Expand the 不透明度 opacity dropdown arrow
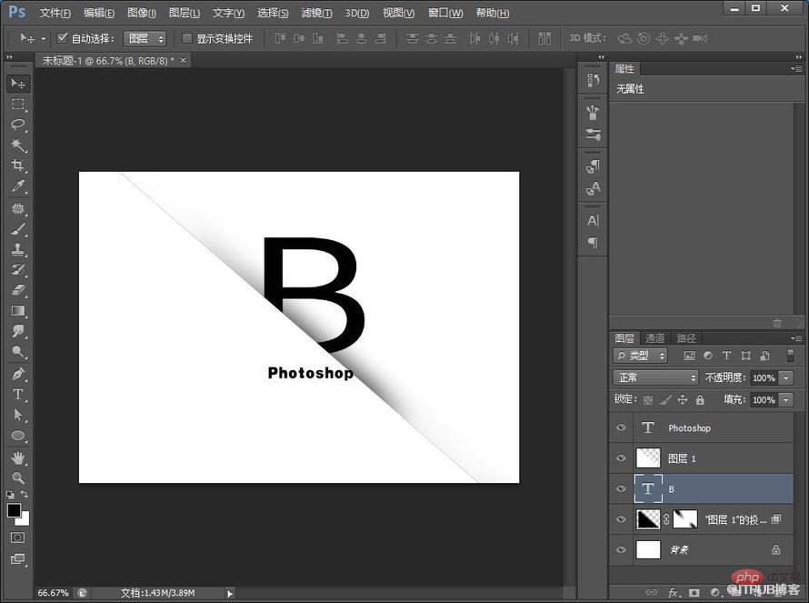The height and width of the screenshot is (603, 809). tap(786, 377)
